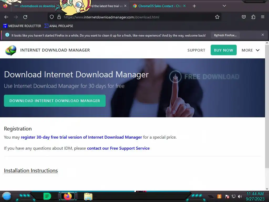This screenshot has height=202, width=269.
Task: Click the INTERNET DOWNLOAD MANAGER site title
Action: coord(55,50)
